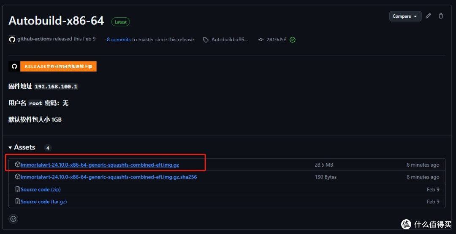This screenshot has height=234, width=456.
Task: Click the root username code text
Action: 35,103
